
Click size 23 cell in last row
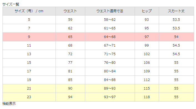pos(29,97)
